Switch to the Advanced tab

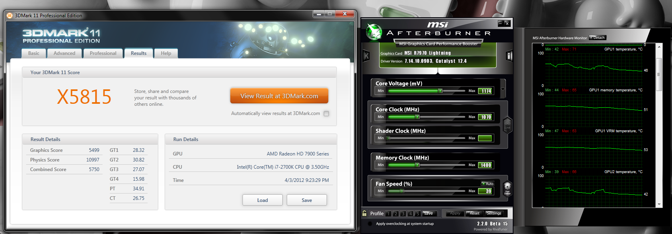click(x=64, y=53)
